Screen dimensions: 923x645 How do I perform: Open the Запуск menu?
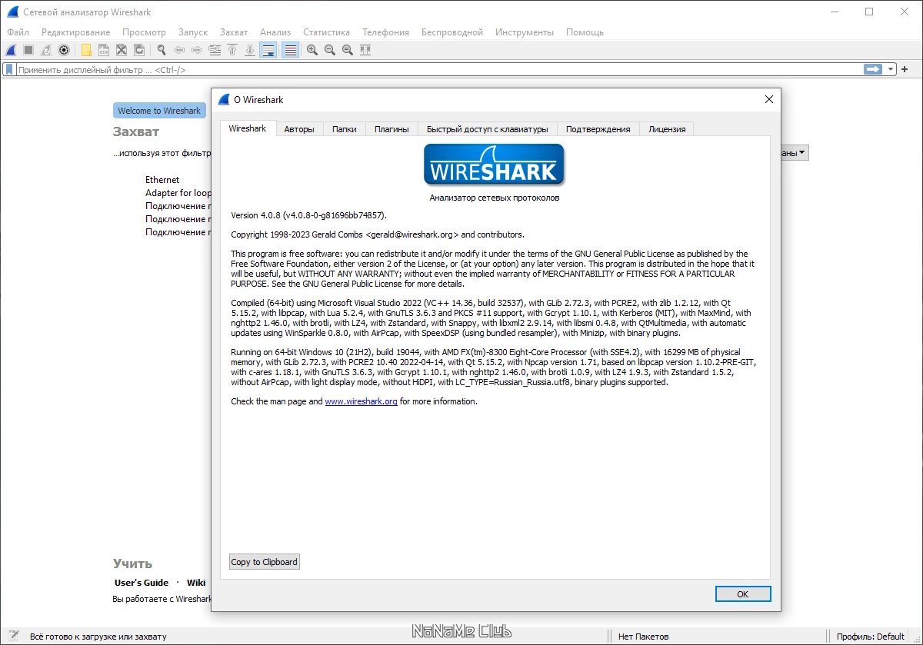(x=193, y=32)
